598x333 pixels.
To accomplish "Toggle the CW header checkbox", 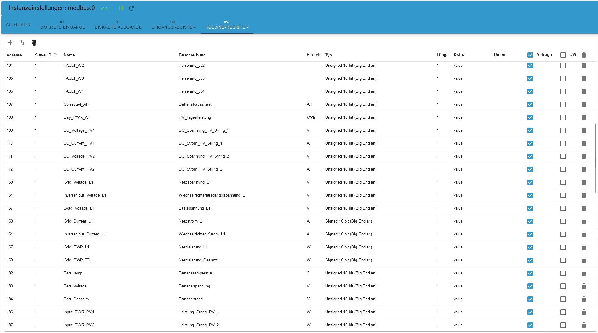I will click(x=563, y=55).
